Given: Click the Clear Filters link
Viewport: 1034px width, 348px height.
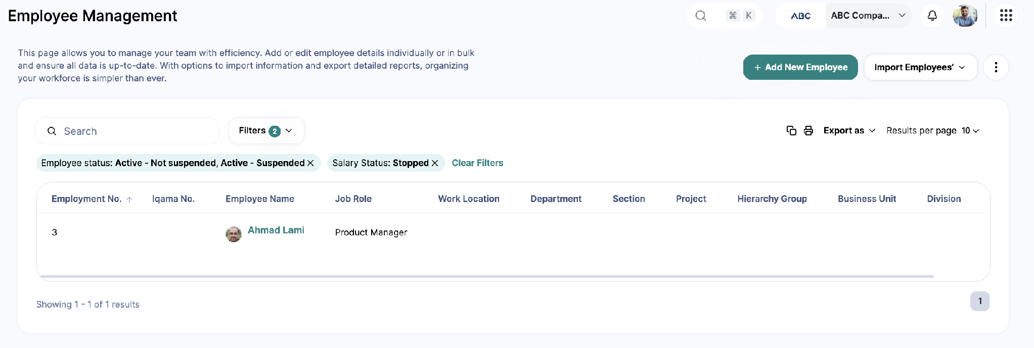Looking at the screenshot, I should (477, 163).
